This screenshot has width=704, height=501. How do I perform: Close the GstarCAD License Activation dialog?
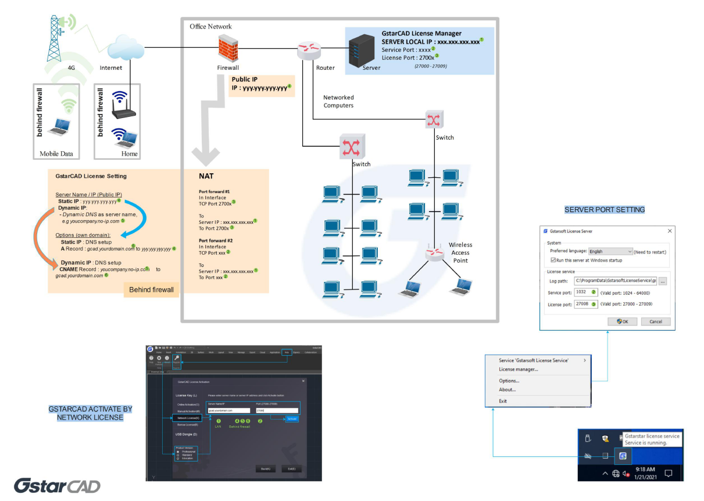[303, 381]
